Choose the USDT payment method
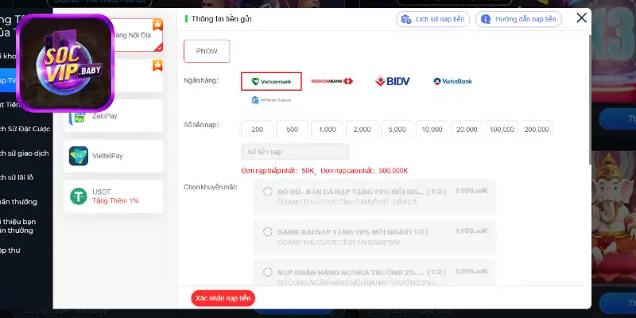 pyautogui.click(x=113, y=196)
